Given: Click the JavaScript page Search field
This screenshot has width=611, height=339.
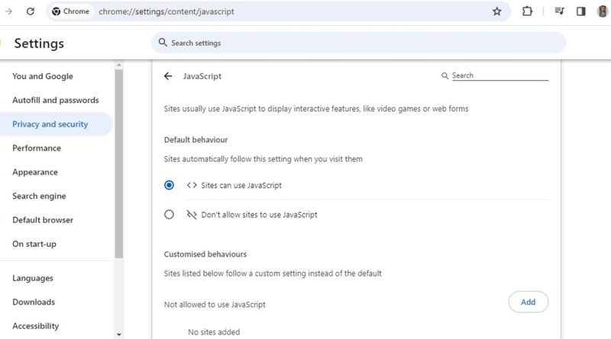Looking at the screenshot, I should pyautogui.click(x=499, y=75).
